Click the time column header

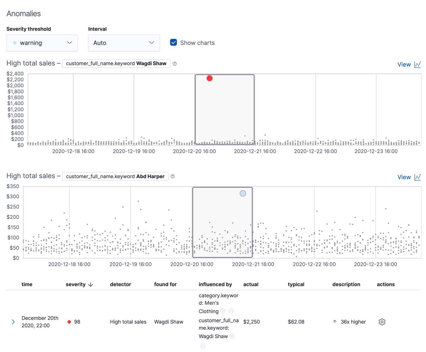point(27,285)
